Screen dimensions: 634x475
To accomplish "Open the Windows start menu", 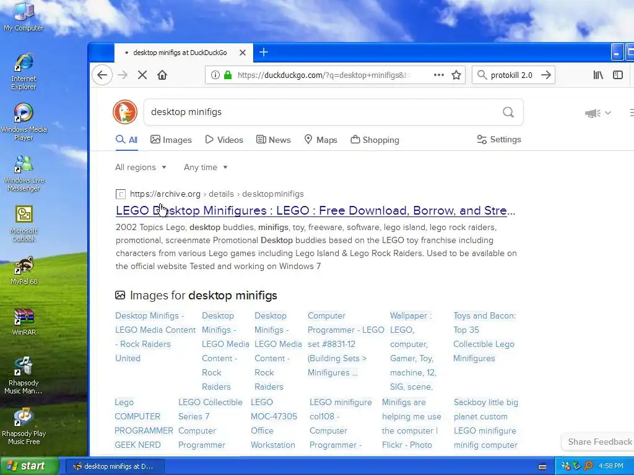I will [30, 466].
